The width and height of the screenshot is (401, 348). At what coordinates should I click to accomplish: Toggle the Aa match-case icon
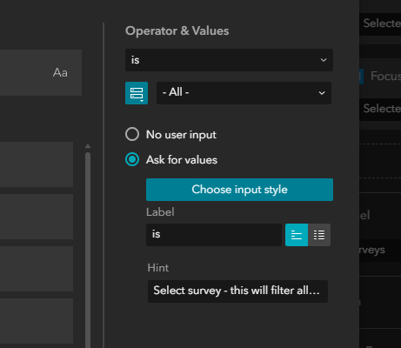60,73
